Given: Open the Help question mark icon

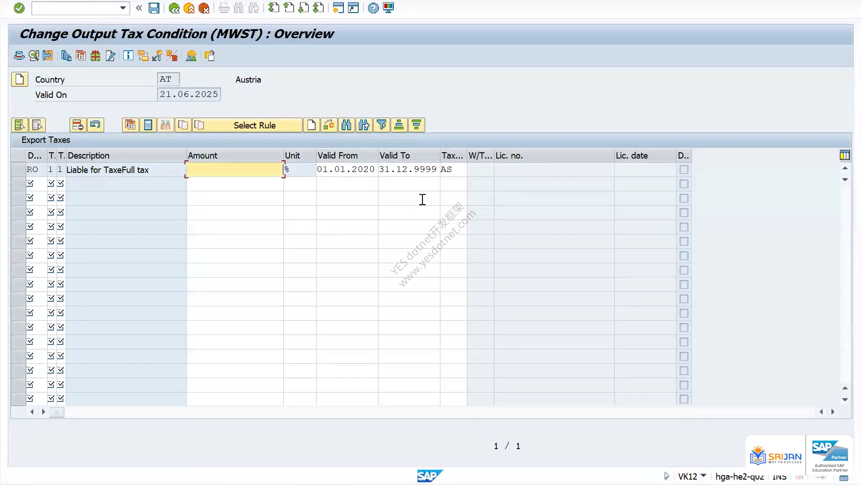Looking at the screenshot, I should 373,8.
